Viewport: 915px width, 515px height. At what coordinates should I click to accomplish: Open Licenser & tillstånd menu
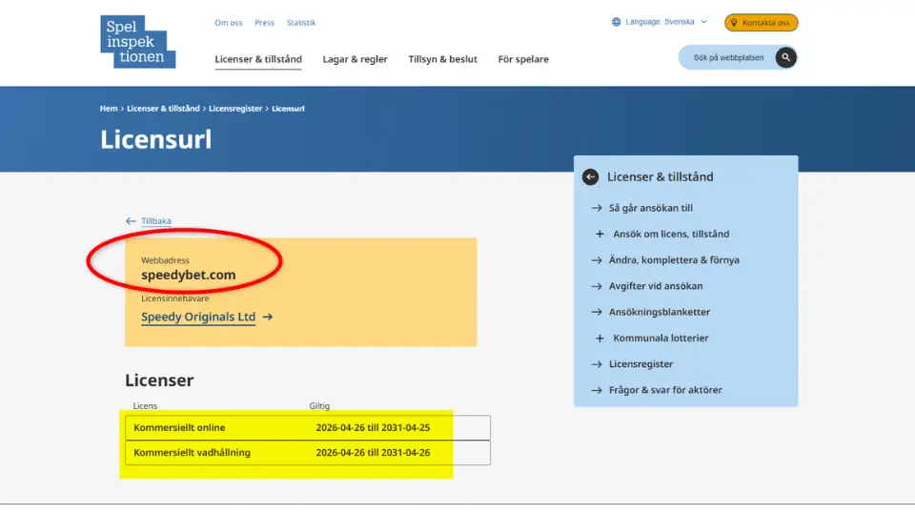tap(258, 59)
